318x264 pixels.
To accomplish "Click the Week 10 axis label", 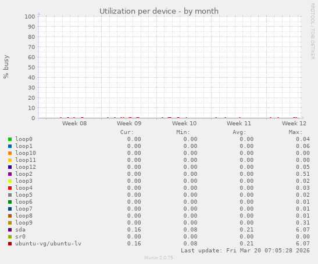I will [x=184, y=123].
